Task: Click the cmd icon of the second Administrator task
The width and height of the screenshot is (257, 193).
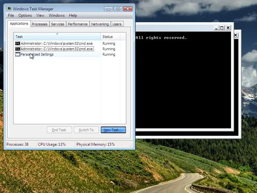Action: coord(18,49)
